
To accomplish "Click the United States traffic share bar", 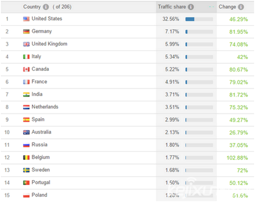I will pos(199,19).
